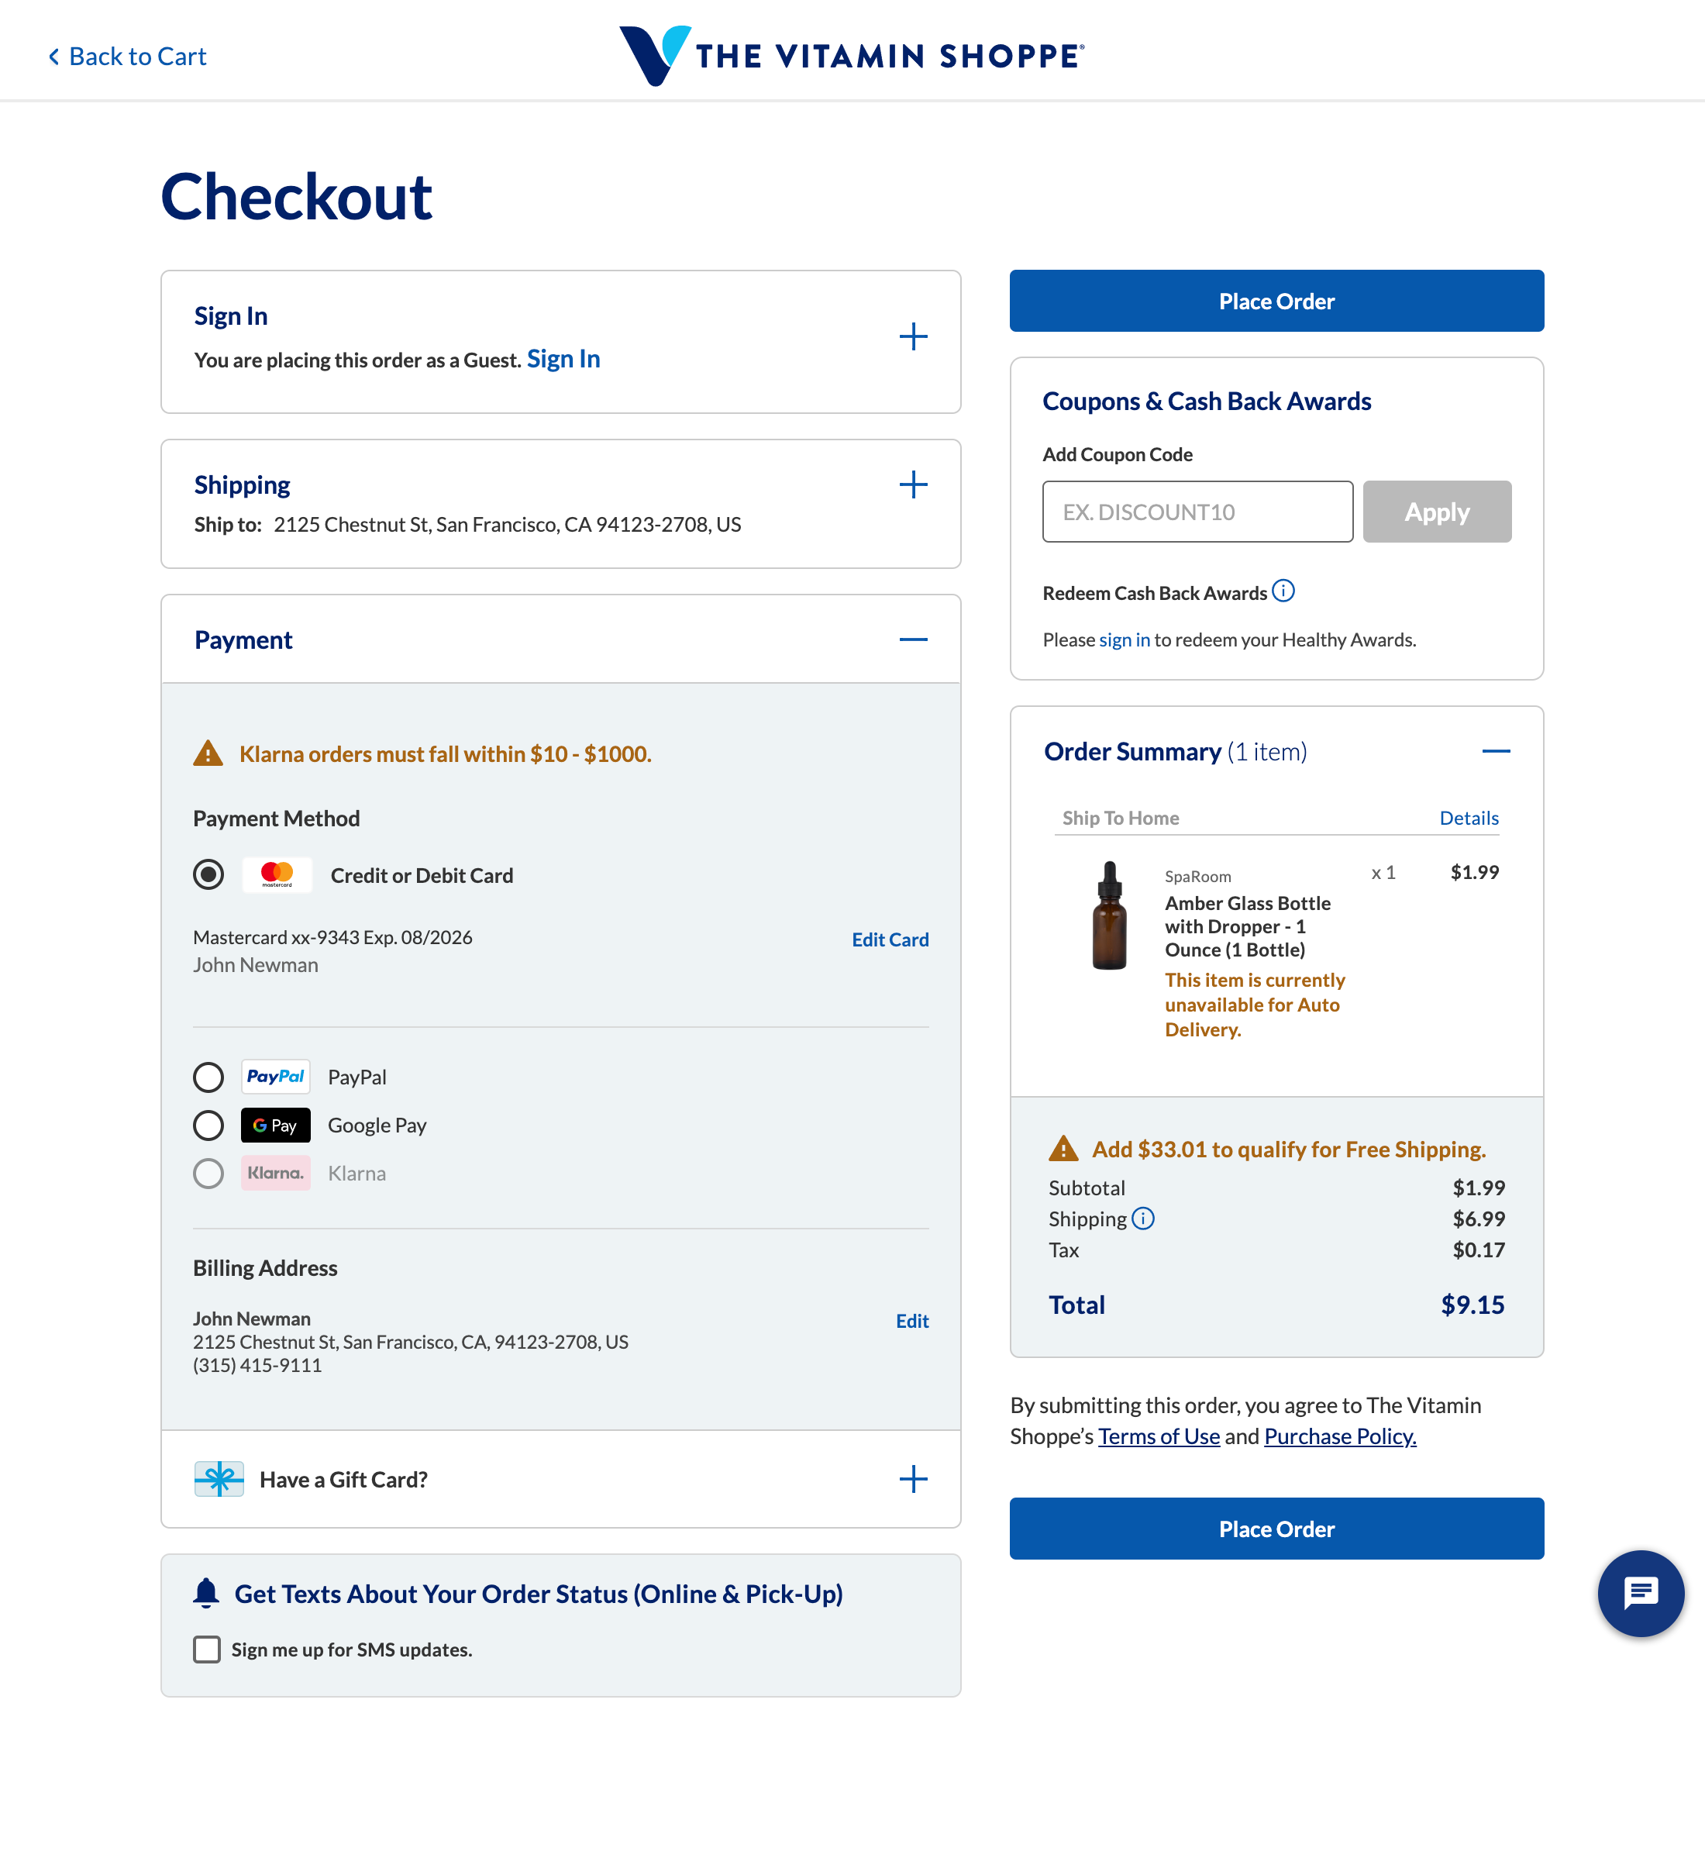
Task: Expand the Sign In section
Action: coord(912,336)
